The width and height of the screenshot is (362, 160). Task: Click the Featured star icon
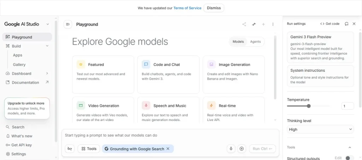(81, 64)
